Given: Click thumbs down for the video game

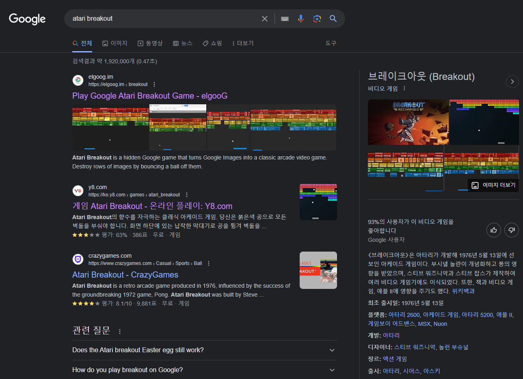Looking at the screenshot, I should (x=512, y=230).
